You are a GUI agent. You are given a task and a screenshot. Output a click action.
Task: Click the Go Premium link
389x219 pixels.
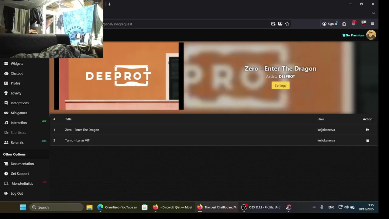pyautogui.click(x=353, y=35)
